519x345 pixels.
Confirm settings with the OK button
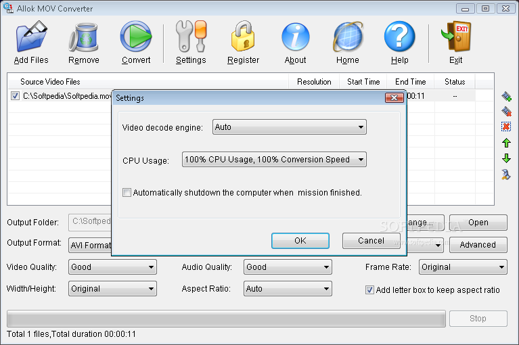tap(300, 241)
